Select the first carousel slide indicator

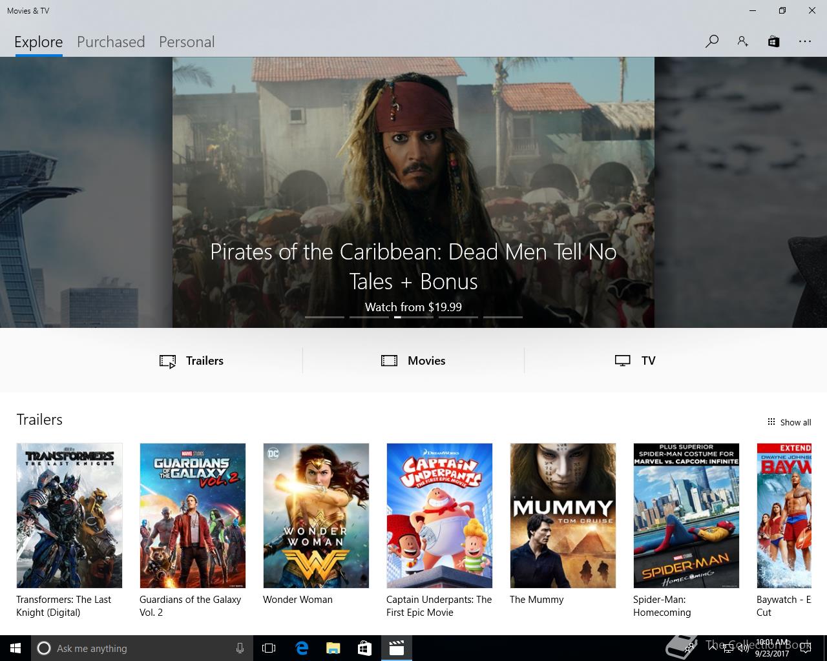[x=324, y=317]
